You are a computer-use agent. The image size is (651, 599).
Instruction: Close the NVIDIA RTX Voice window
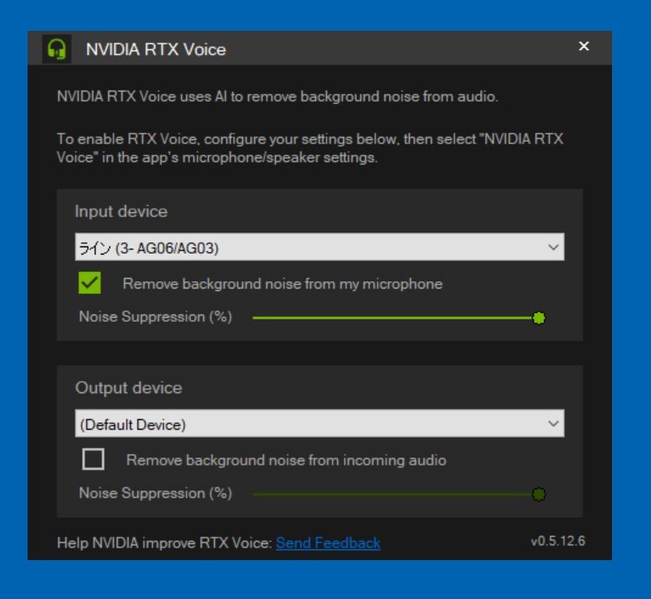583,48
